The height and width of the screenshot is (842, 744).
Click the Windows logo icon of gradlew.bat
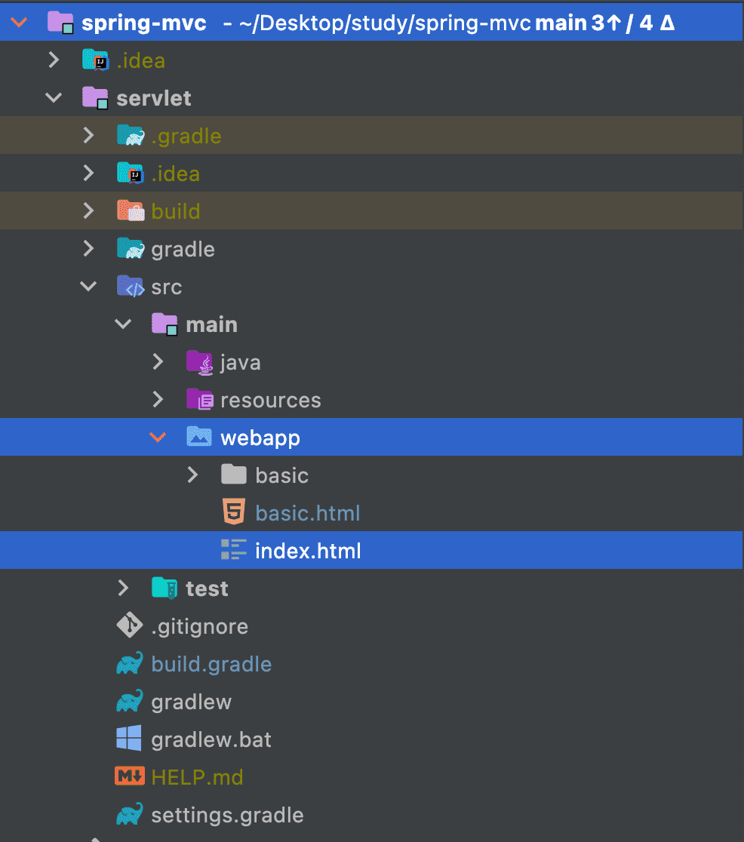(x=129, y=739)
